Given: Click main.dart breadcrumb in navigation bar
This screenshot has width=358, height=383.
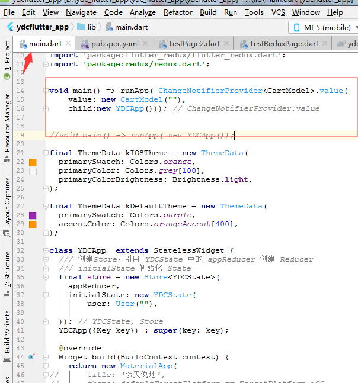Looking at the screenshot, I should click(127, 27).
